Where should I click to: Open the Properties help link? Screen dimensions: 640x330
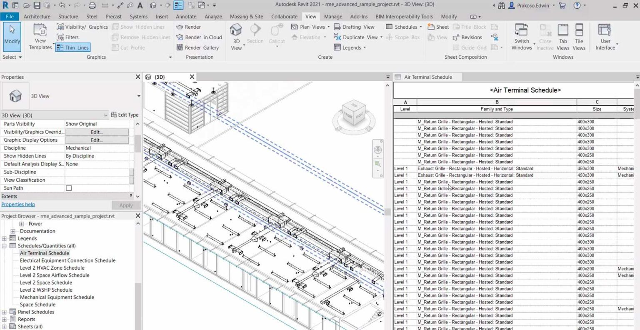click(18, 204)
